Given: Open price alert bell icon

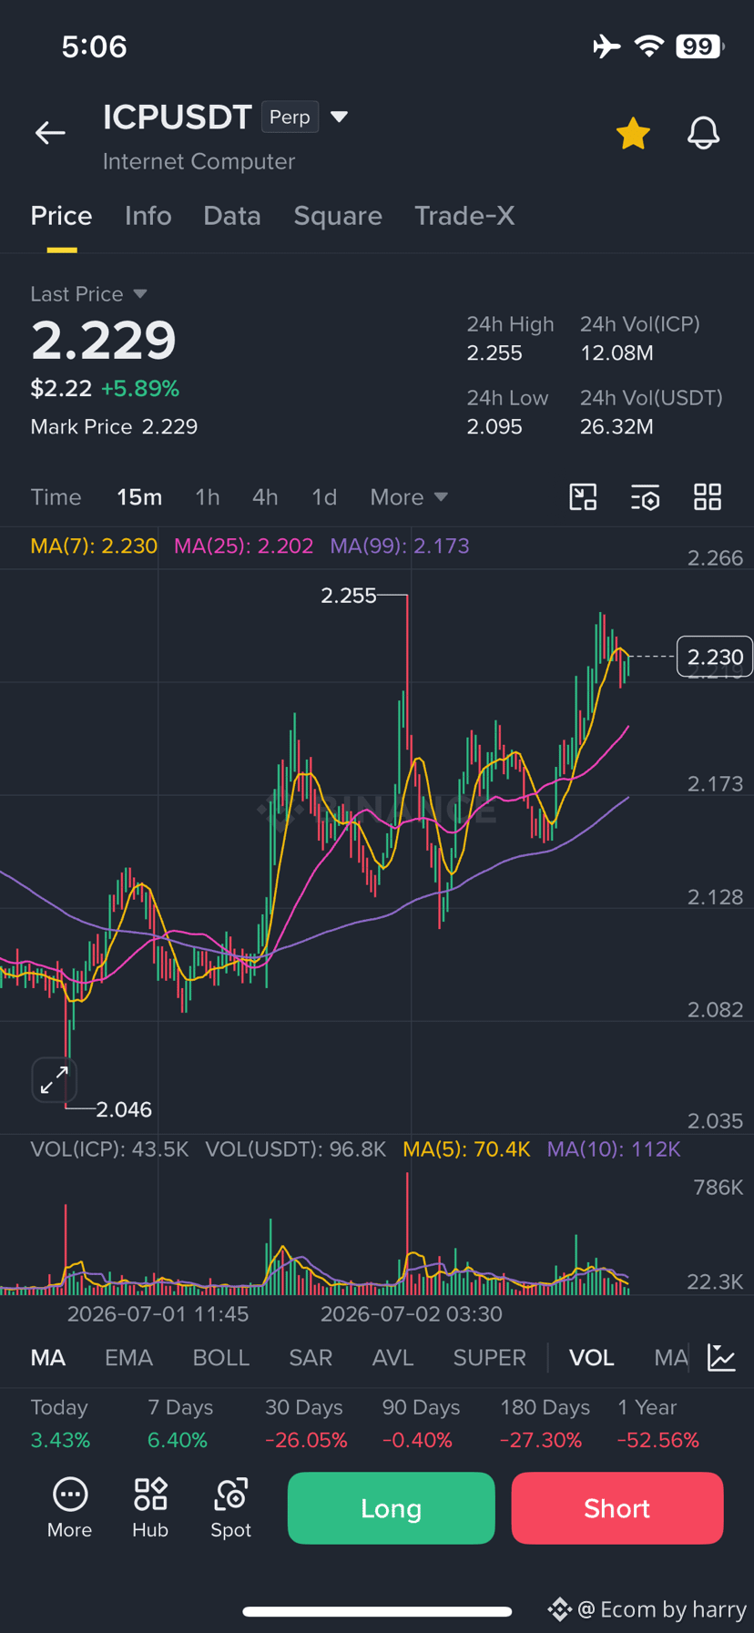Looking at the screenshot, I should 703,133.
